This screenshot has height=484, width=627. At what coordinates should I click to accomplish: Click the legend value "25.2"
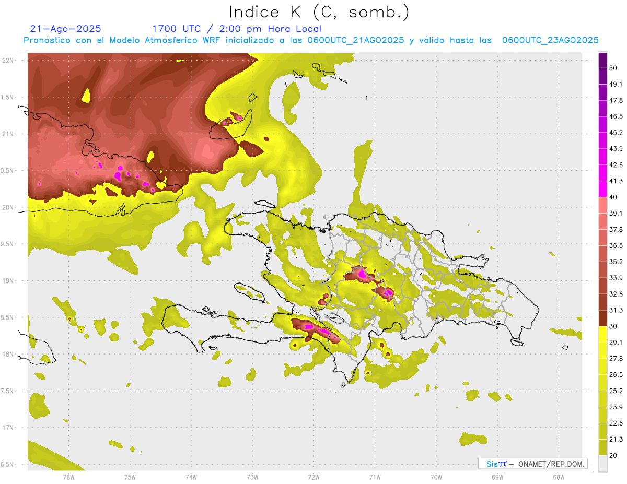coord(616,391)
